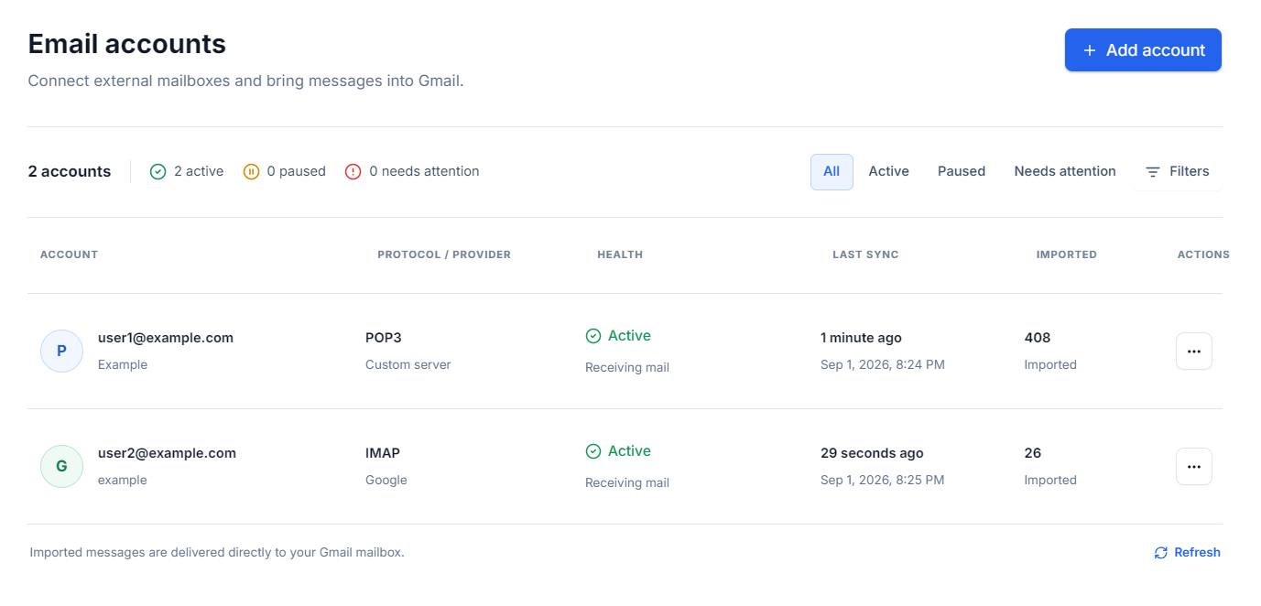
Task: Click the 1 minute ago sync time
Action: tap(861, 338)
